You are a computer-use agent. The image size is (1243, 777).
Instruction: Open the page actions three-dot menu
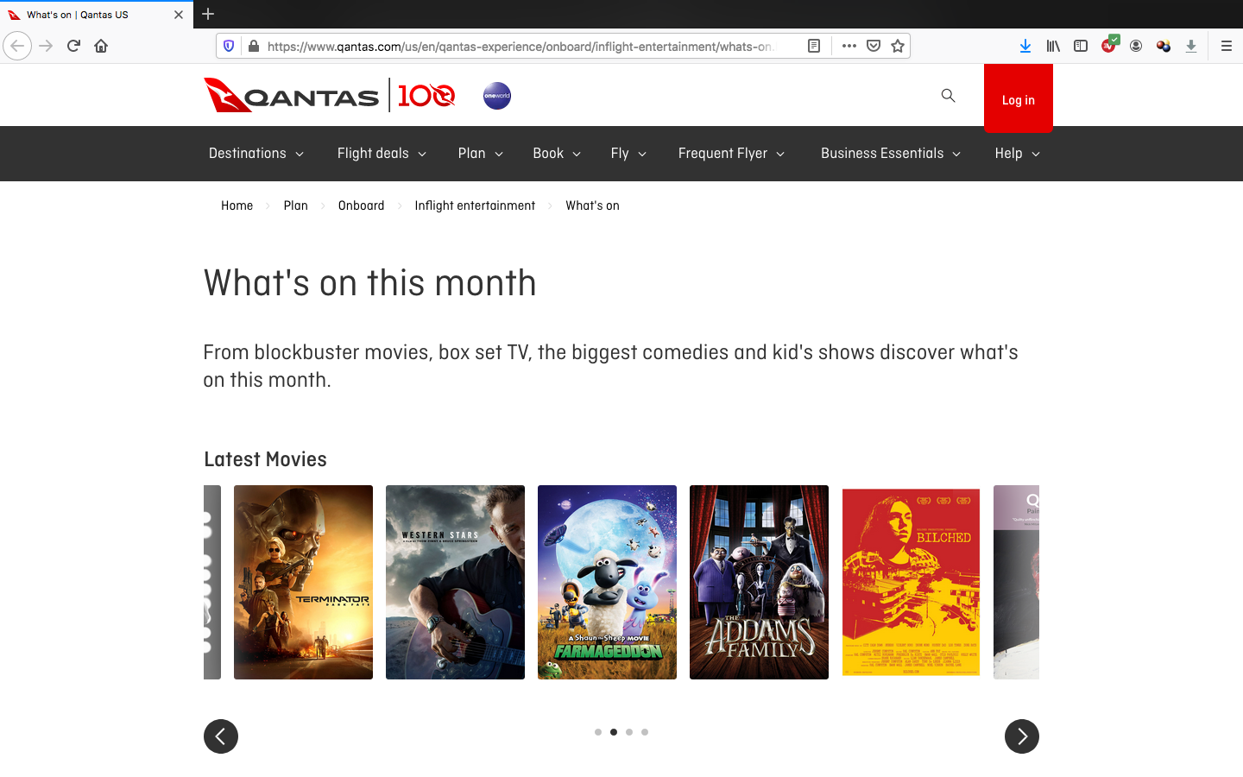pyautogui.click(x=849, y=46)
